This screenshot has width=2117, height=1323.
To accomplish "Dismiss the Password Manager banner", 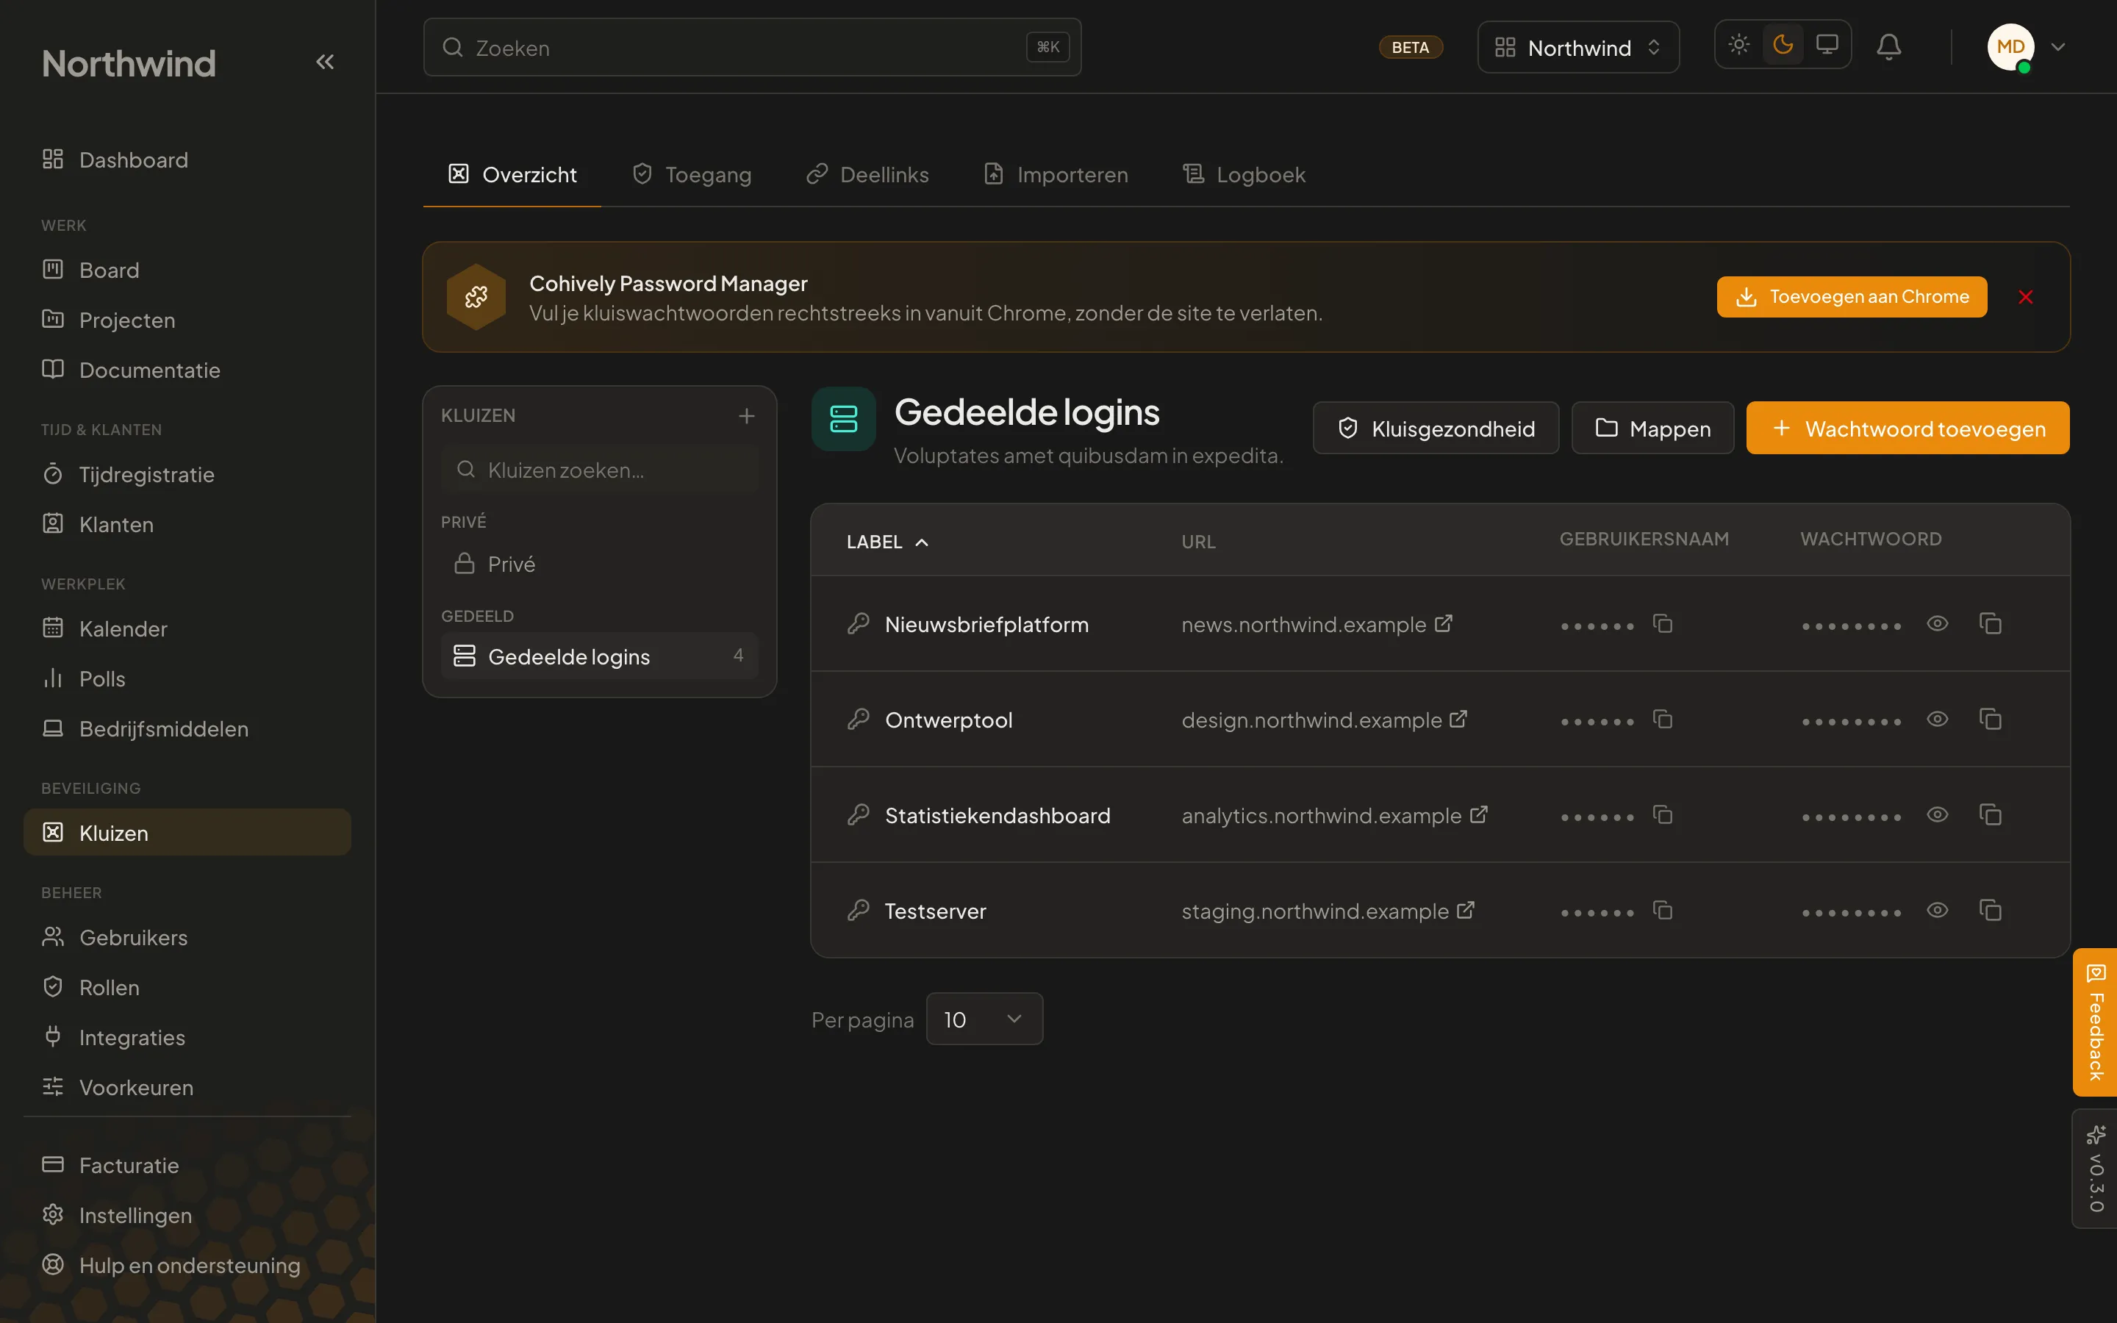I will point(2025,297).
